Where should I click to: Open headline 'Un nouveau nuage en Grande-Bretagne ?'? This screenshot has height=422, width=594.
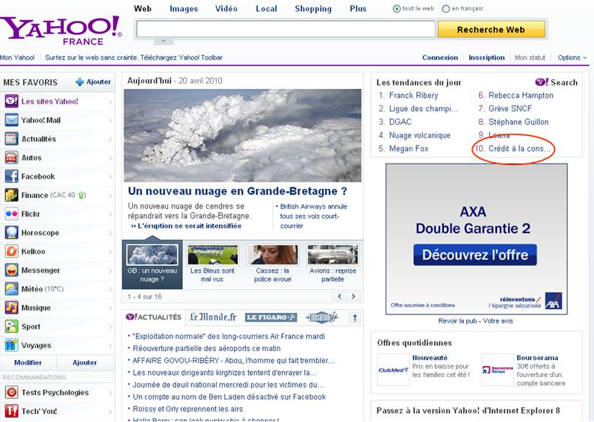click(x=238, y=191)
